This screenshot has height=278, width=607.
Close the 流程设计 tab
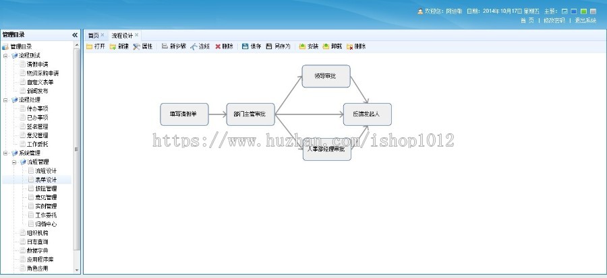coord(136,35)
